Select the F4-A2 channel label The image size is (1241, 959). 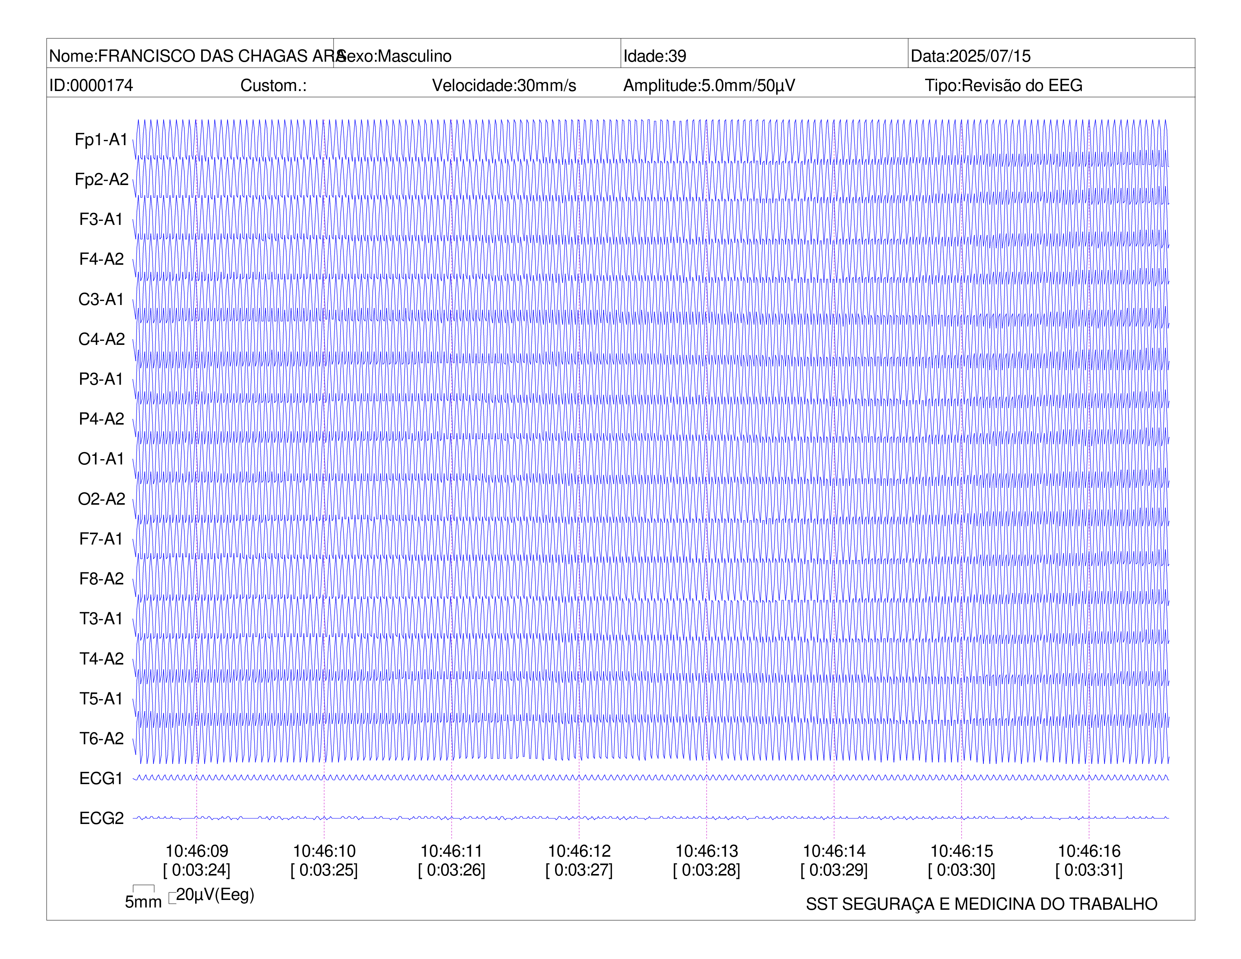102,259
